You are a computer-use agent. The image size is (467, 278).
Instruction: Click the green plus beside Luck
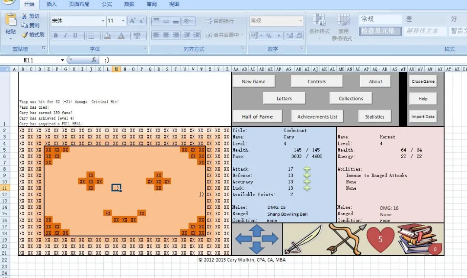click(307, 188)
